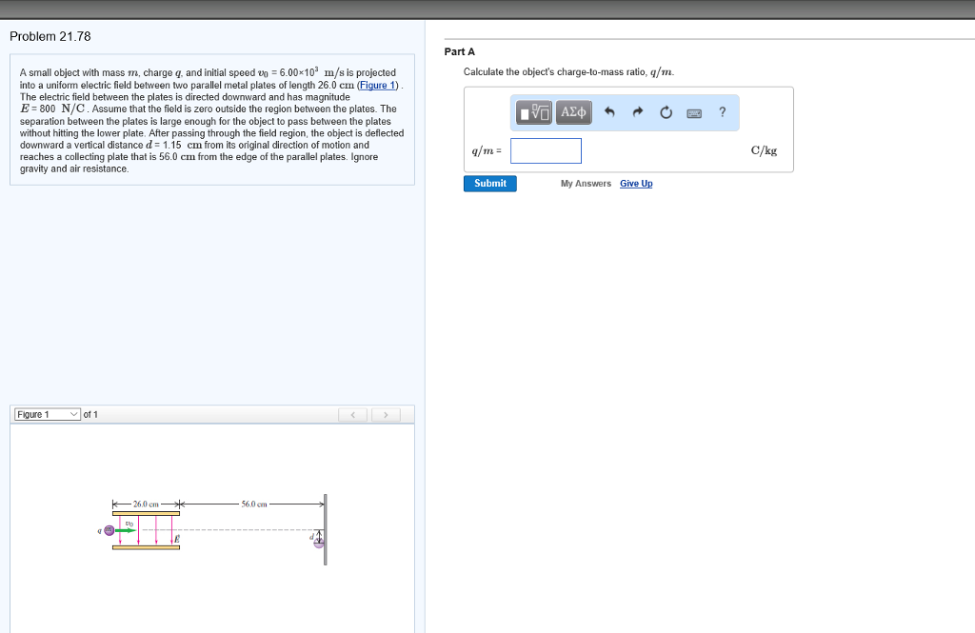Image resolution: width=975 pixels, height=633 pixels.
Task: Click the Give Up link
Action: click(x=635, y=183)
